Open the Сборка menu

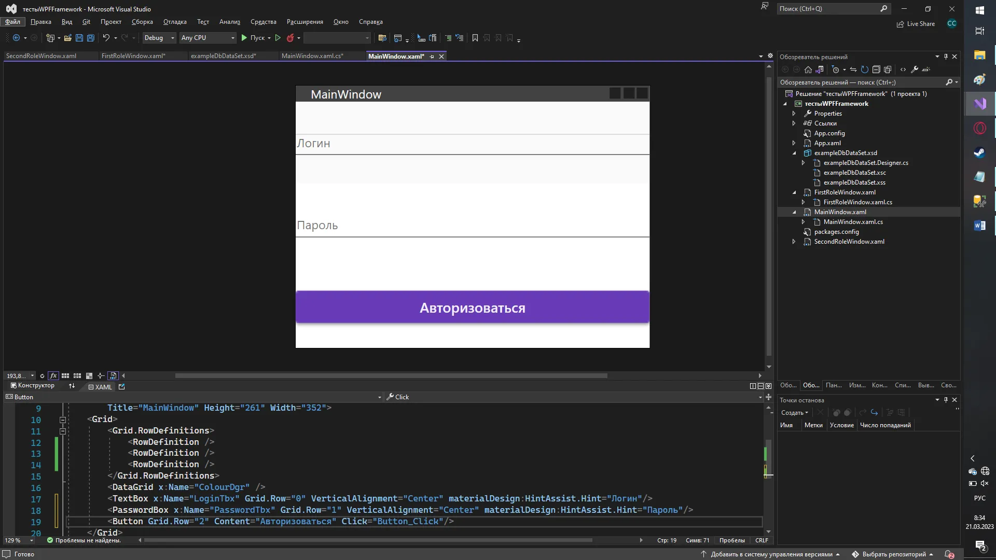tap(142, 22)
